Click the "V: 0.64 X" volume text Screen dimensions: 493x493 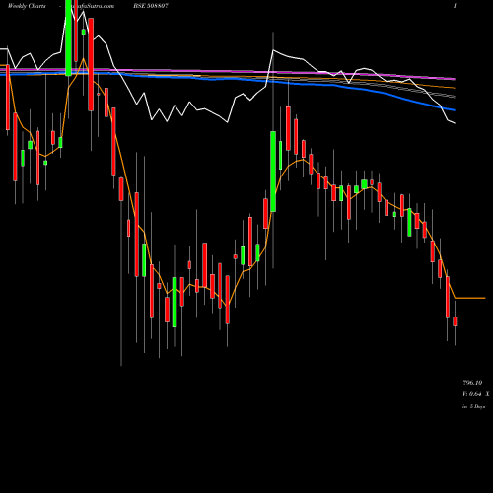click(475, 394)
